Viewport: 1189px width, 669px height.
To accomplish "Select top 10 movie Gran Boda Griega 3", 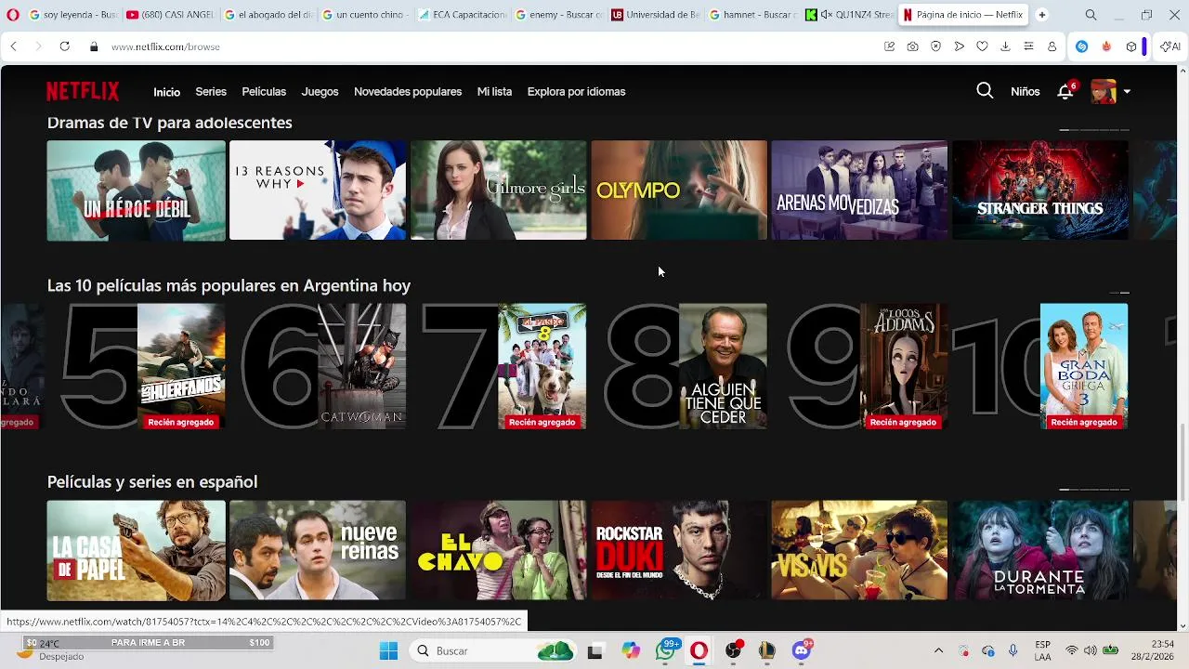I will [1084, 366].
